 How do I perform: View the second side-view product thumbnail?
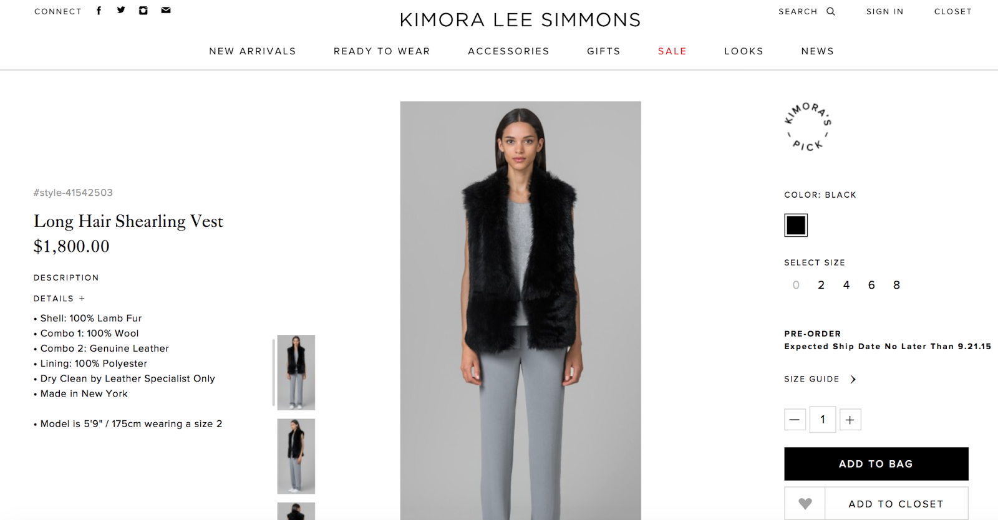tap(296, 456)
